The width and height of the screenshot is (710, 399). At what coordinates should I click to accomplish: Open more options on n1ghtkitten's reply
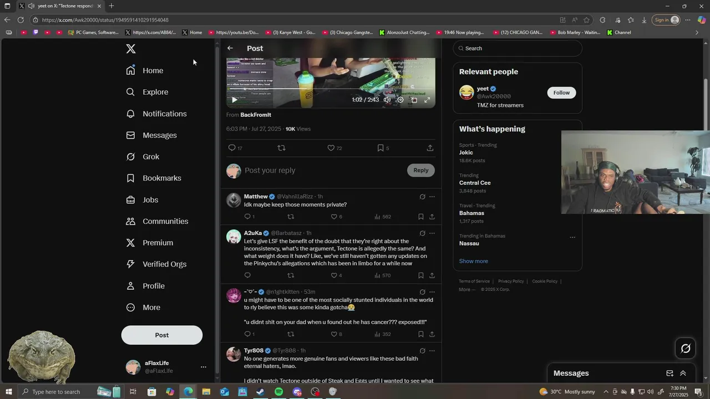[432, 292]
